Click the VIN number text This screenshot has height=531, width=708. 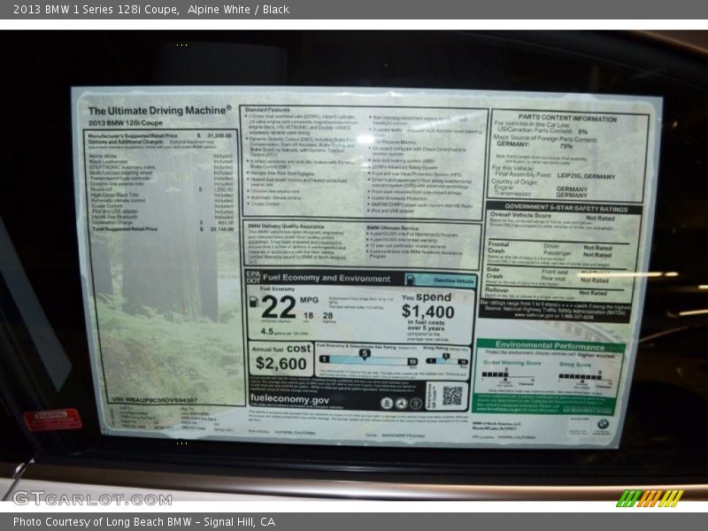tap(154, 400)
